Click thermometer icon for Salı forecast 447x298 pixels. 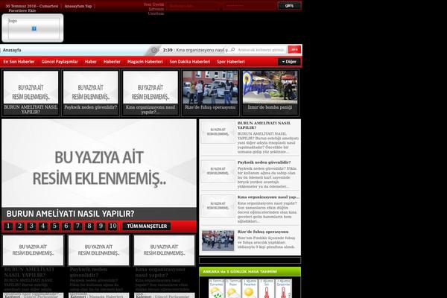[267, 293]
